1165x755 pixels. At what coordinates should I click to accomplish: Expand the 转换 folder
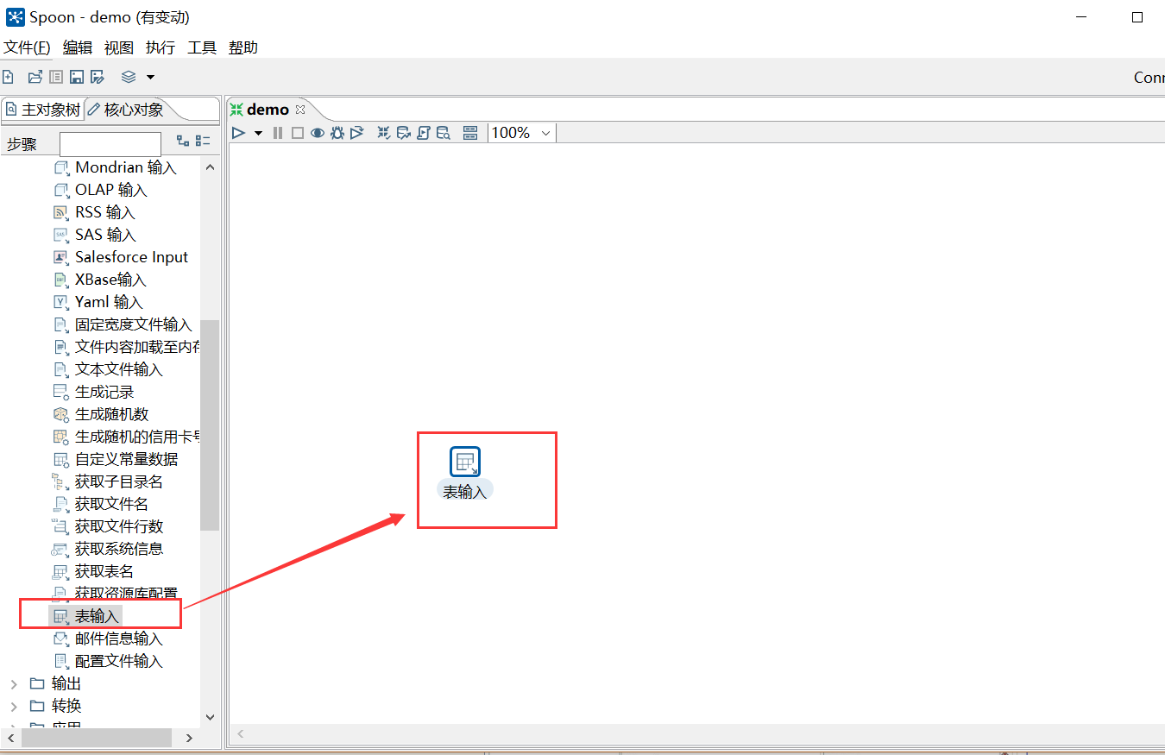(13, 706)
